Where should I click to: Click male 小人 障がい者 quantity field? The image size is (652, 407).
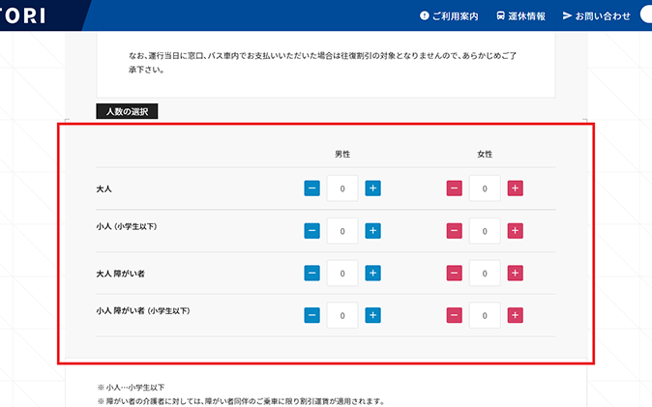click(x=342, y=315)
